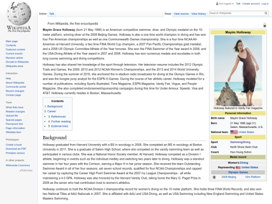Click Donate to Wikipedia

(17, 62)
